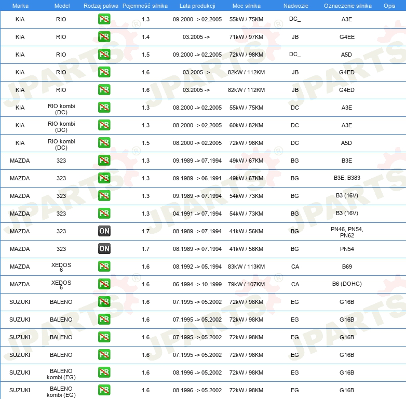The width and height of the screenshot is (406, 399).
Task: Select body code DC_ in the A3E 55kW RIO row
Action: coord(295,19)
